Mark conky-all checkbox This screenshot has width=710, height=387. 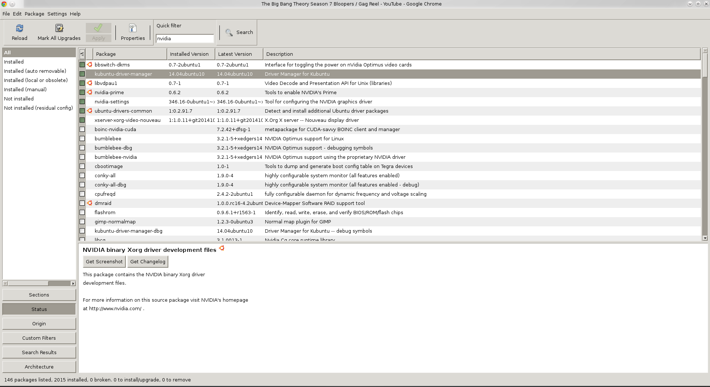pyautogui.click(x=82, y=175)
